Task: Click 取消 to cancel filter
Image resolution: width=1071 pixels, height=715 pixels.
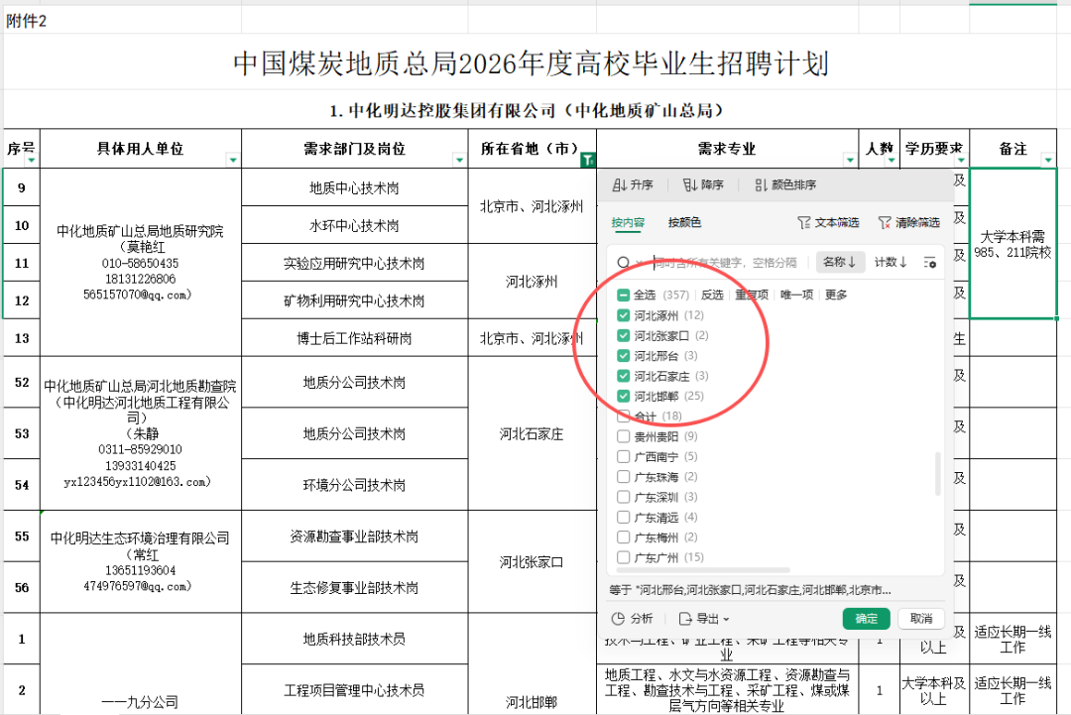Action: point(920,619)
